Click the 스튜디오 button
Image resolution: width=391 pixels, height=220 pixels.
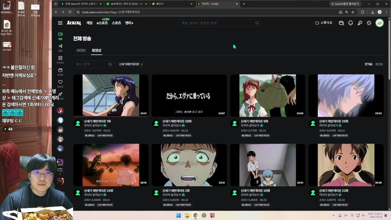pos(324,23)
